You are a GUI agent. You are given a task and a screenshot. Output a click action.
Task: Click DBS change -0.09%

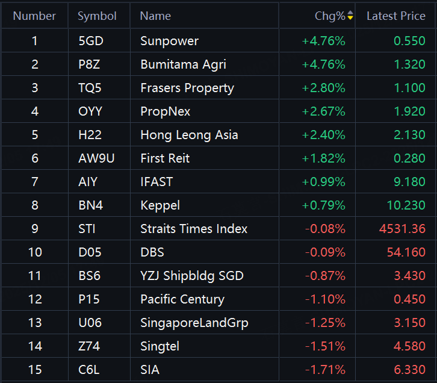(x=325, y=252)
